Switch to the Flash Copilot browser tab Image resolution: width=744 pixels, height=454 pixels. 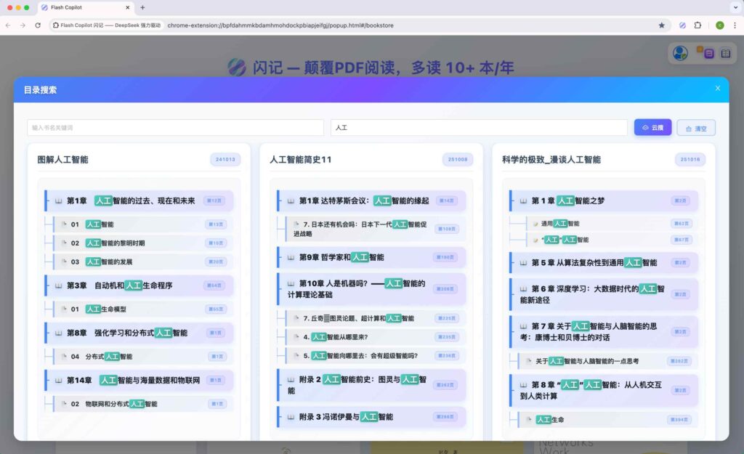[84, 7]
